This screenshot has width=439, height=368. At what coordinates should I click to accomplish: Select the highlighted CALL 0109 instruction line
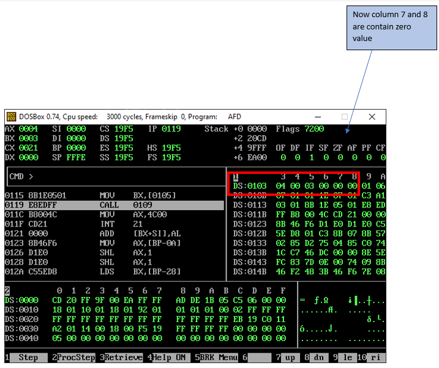coord(114,205)
